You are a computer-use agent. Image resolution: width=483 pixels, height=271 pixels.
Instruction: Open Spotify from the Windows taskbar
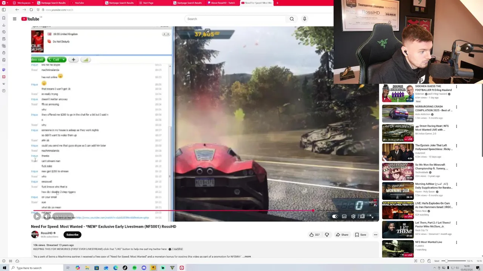coord(134,268)
